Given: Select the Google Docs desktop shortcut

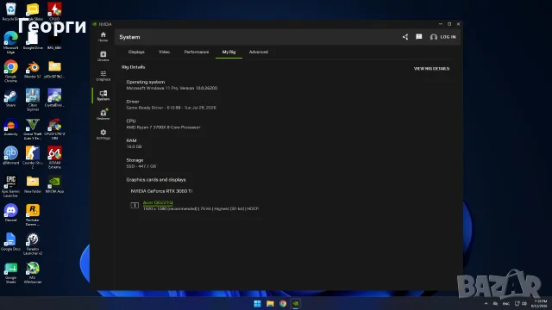Looking at the screenshot, I should click(10, 242).
